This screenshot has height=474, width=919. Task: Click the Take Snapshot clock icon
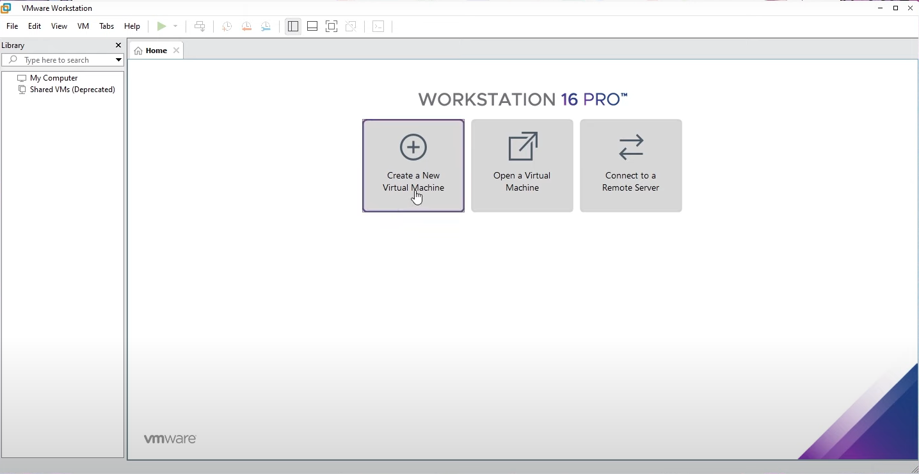[x=227, y=26]
